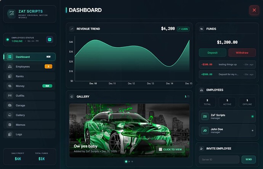Click the Funds coins icon

coord(202,29)
